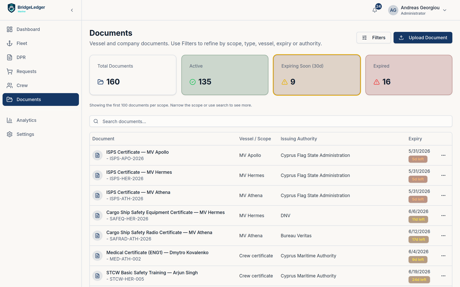
Task: Click the 17d left badge
Action: [x=418, y=240]
